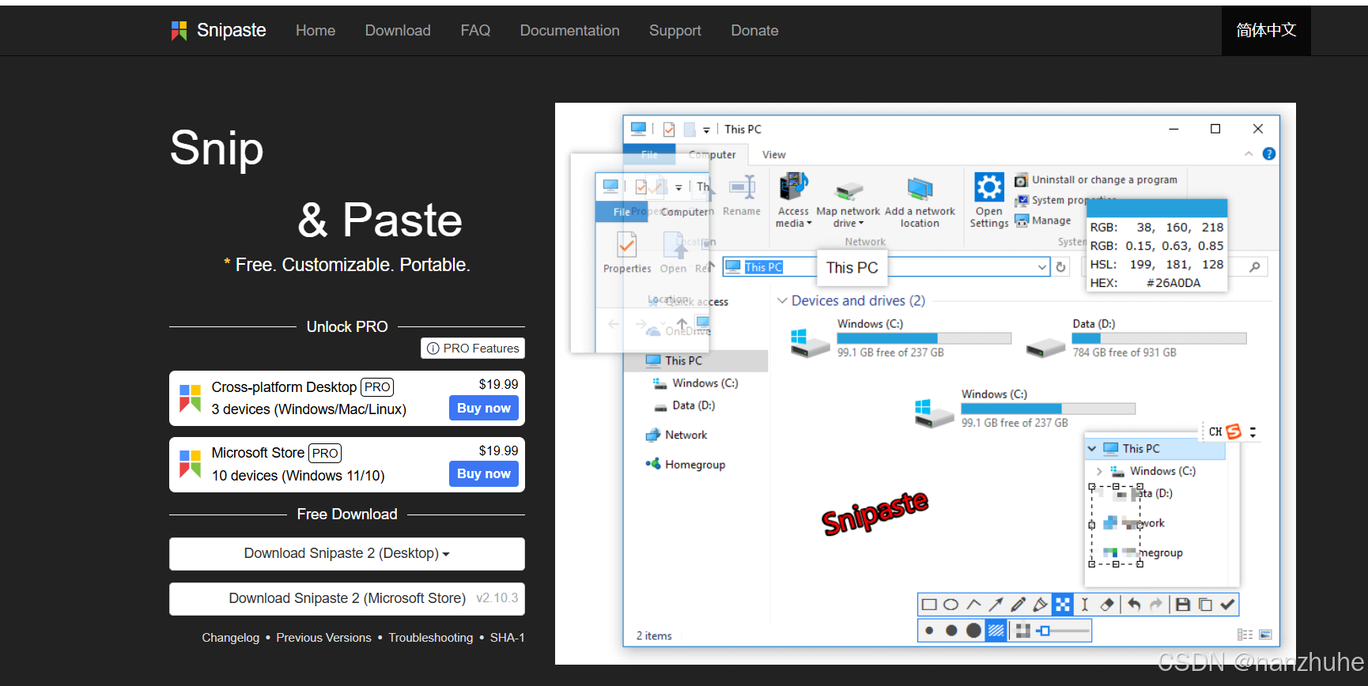Toggle the pixelated mosaic style option
Viewport: 1368px width, 686px height.
tap(1022, 631)
